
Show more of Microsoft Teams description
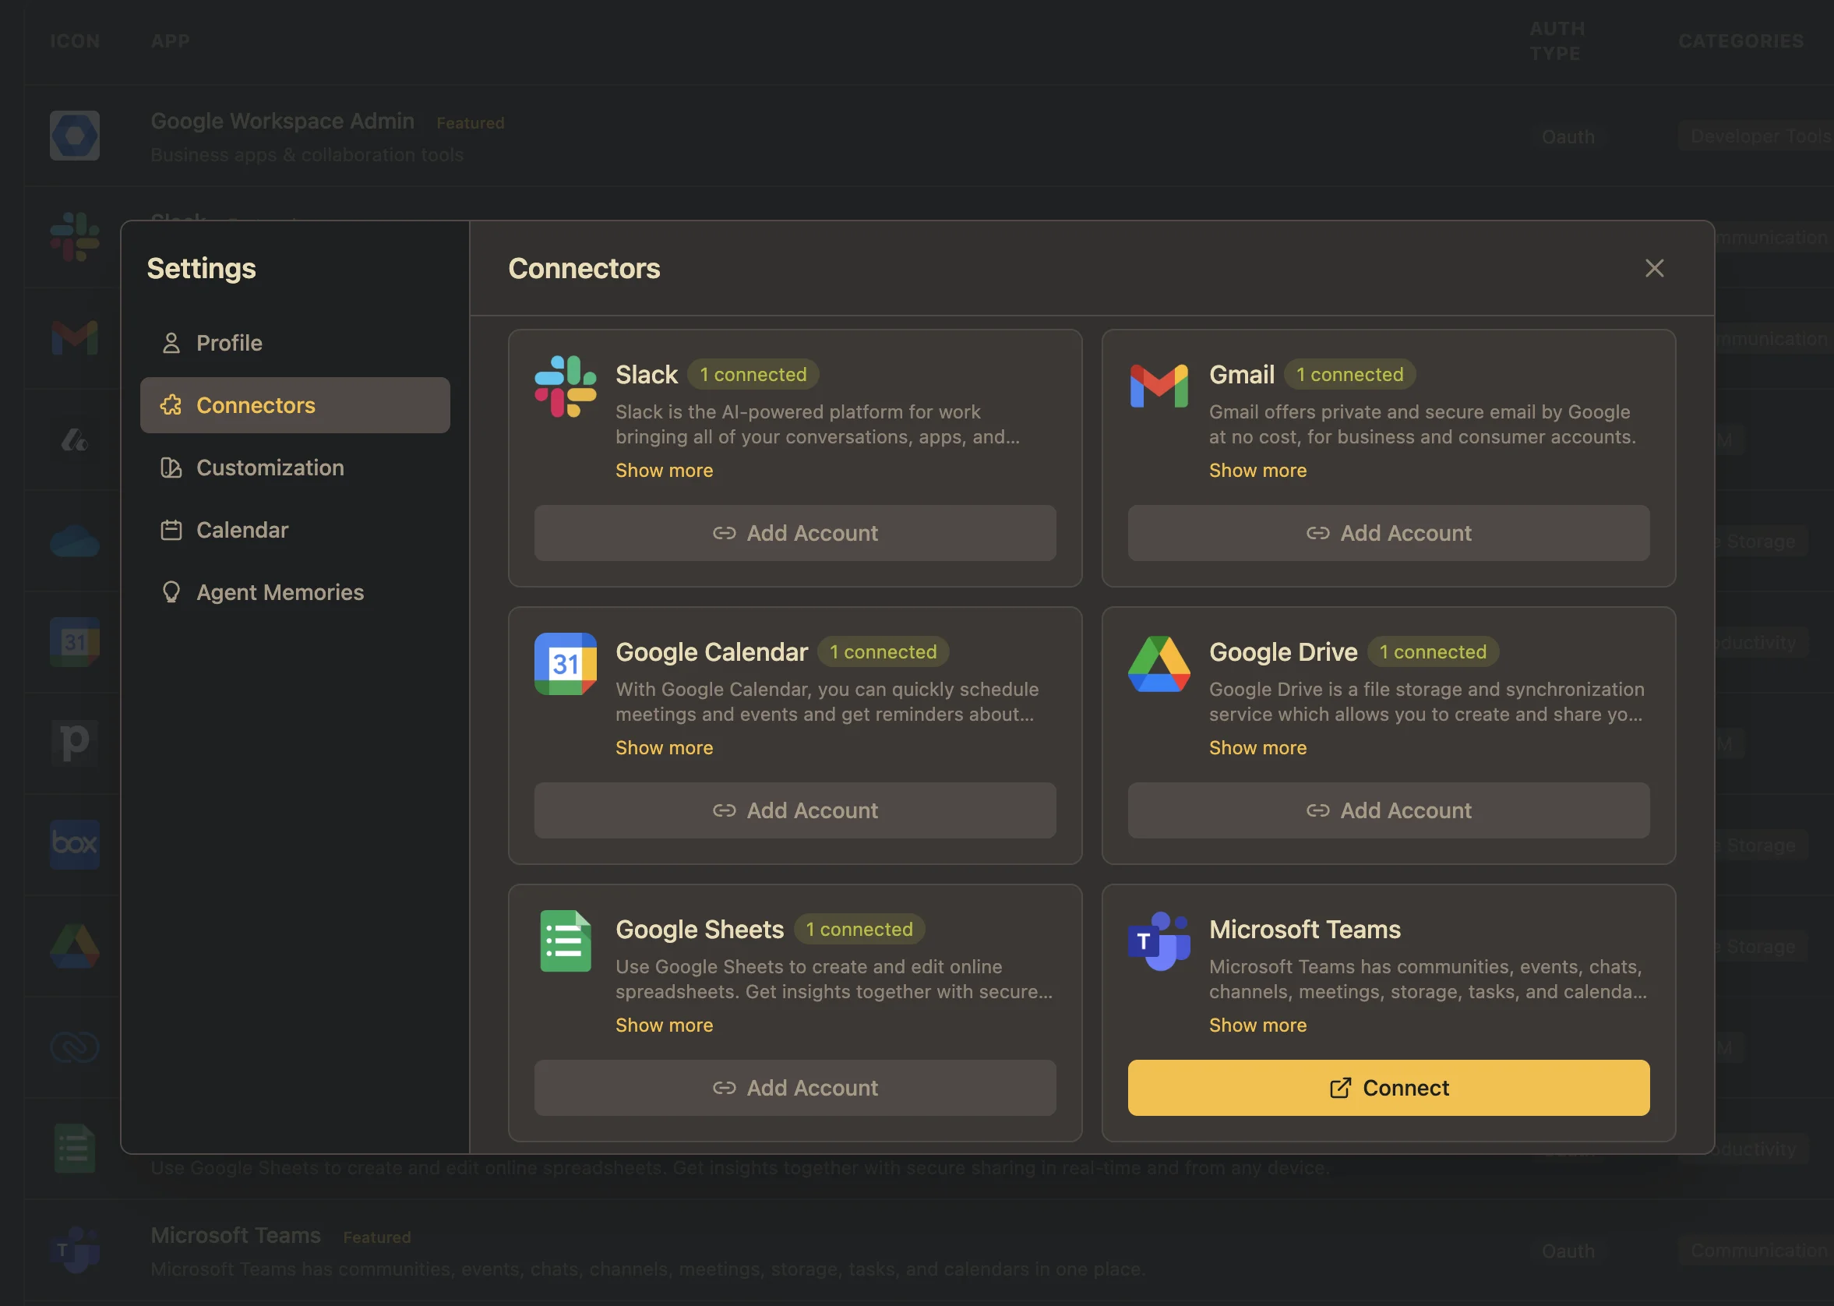1257,1025
